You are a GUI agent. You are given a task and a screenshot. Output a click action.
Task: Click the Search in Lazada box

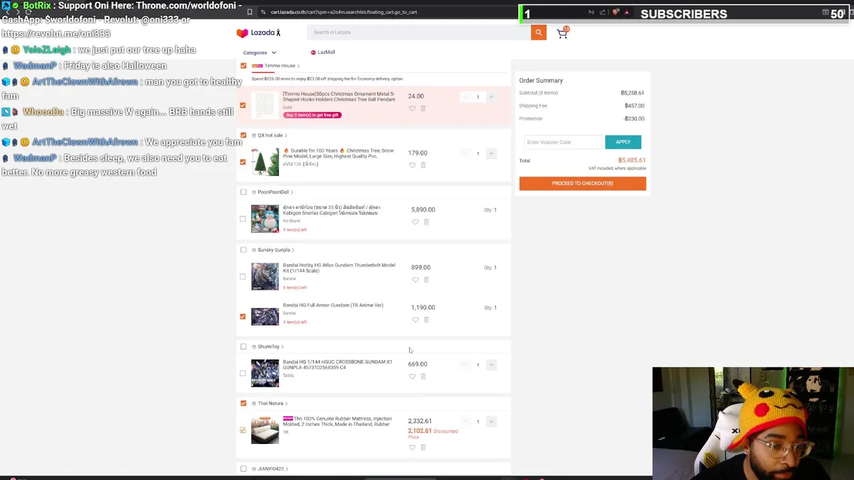click(x=419, y=32)
